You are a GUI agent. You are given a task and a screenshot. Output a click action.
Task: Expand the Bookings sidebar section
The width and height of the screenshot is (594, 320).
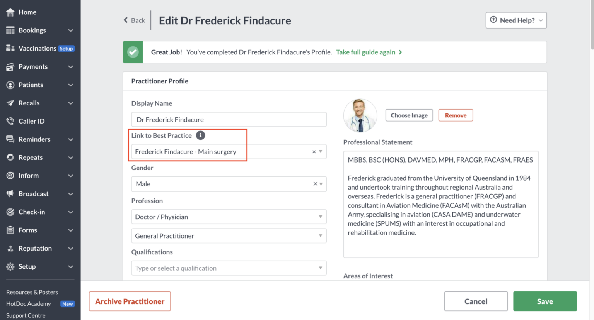click(71, 30)
